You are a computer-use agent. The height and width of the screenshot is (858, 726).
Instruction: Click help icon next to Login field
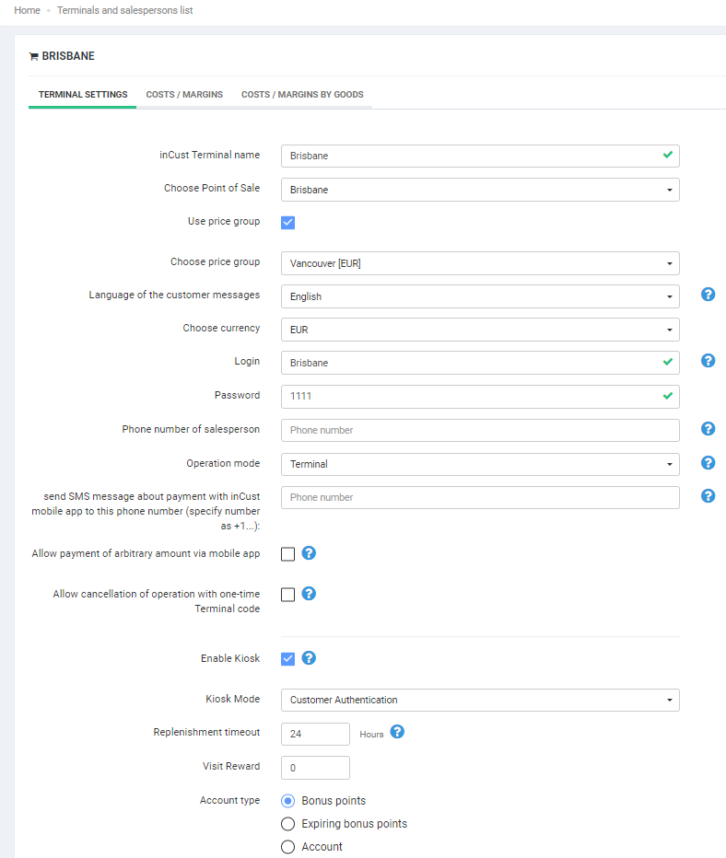coord(708,361)
